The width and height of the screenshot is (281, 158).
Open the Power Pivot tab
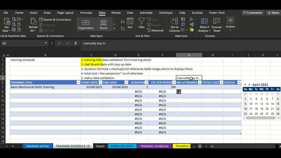216,13
